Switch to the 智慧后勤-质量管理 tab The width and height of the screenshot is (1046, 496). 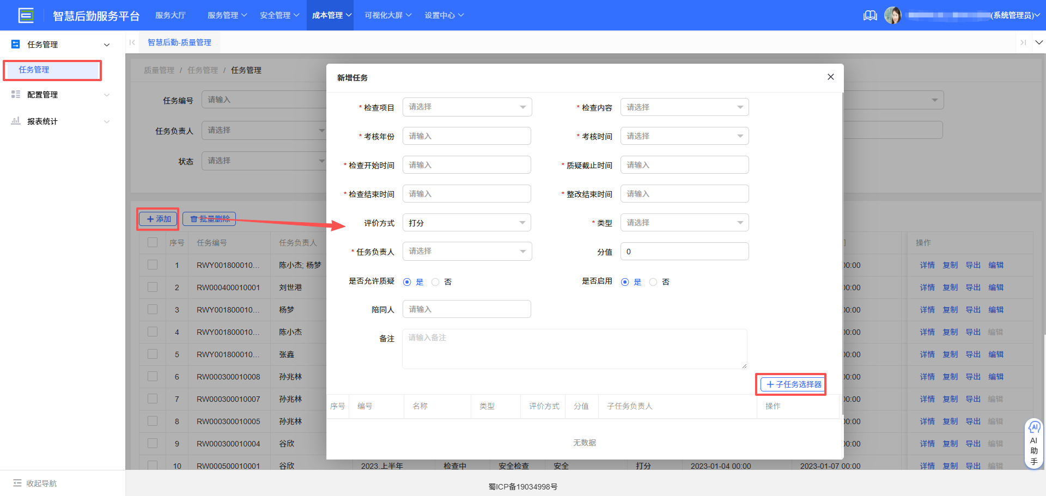click(x=179, y=42)
